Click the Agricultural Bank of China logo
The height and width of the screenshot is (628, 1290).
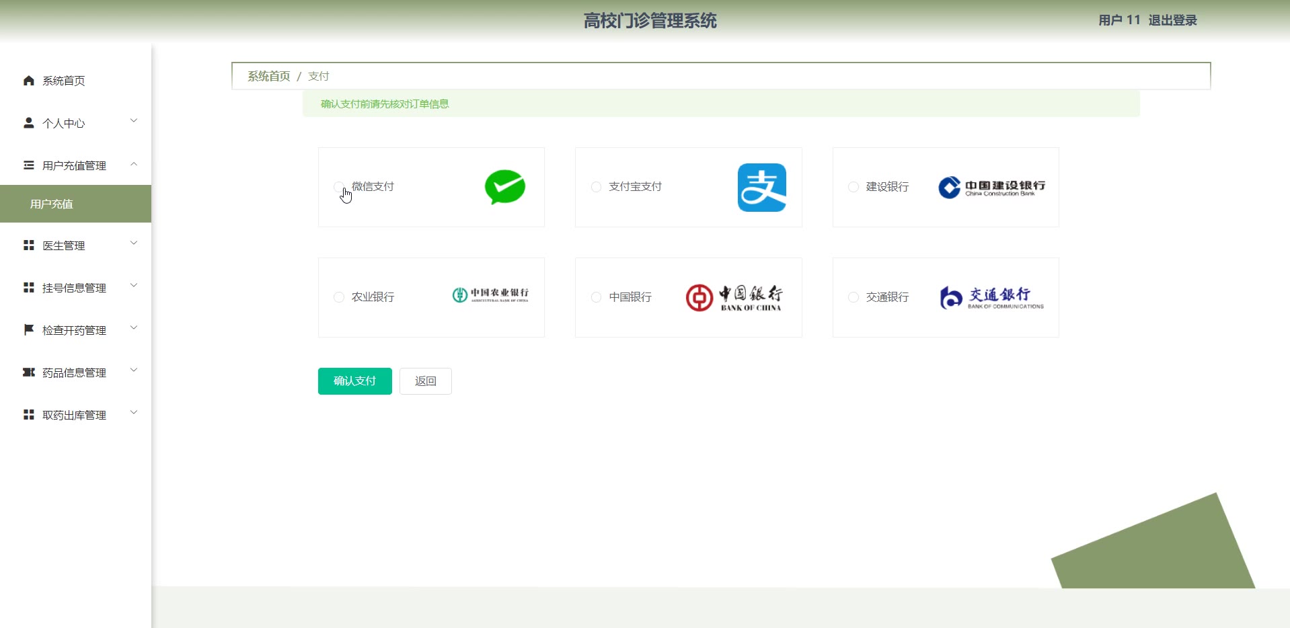490,295
